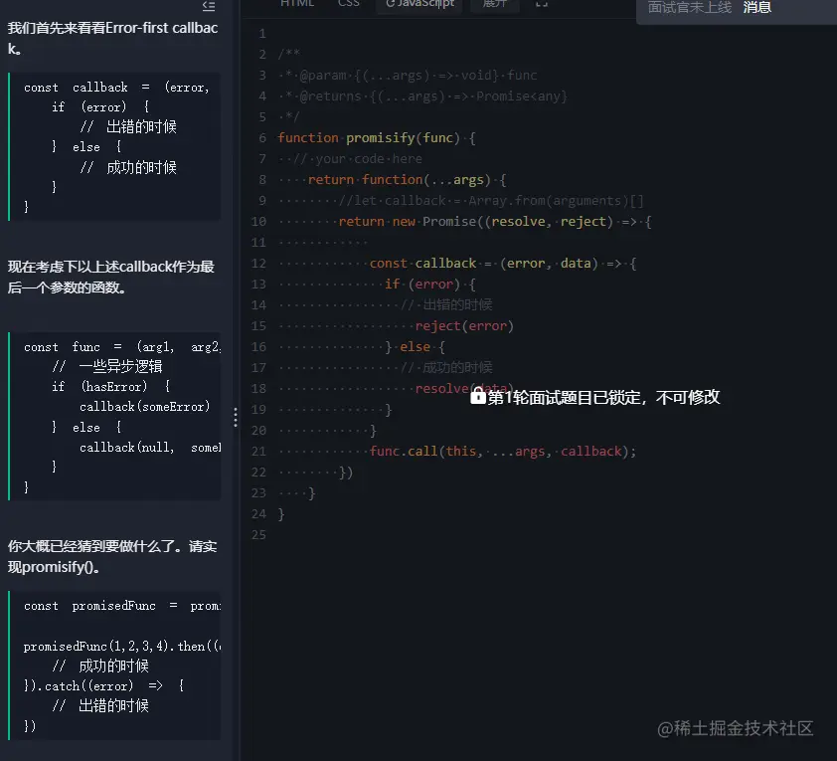Click the 展开 expand button
Screen dimensions: 837x761
coord(494,4)
